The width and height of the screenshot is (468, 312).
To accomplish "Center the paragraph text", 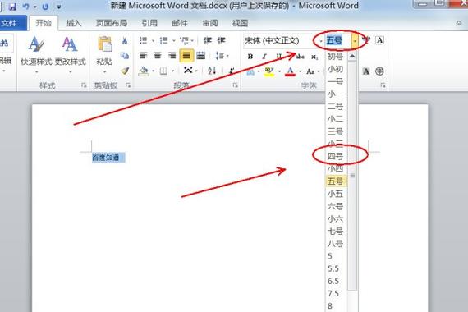I will [158, 56].
